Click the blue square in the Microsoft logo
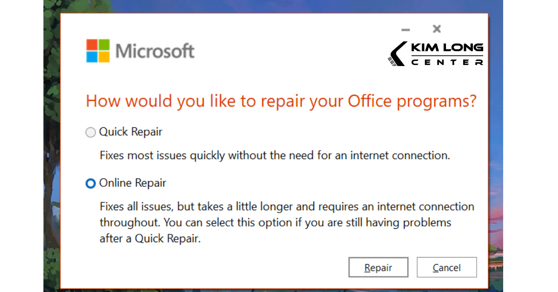This screenshot has height=292, width=558. pos(92,57)
